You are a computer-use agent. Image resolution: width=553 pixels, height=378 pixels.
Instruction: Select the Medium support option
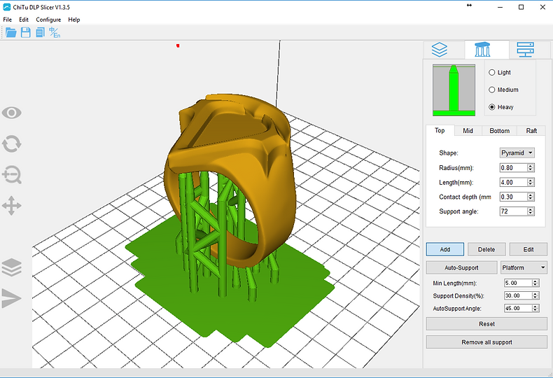pos(503,90)
